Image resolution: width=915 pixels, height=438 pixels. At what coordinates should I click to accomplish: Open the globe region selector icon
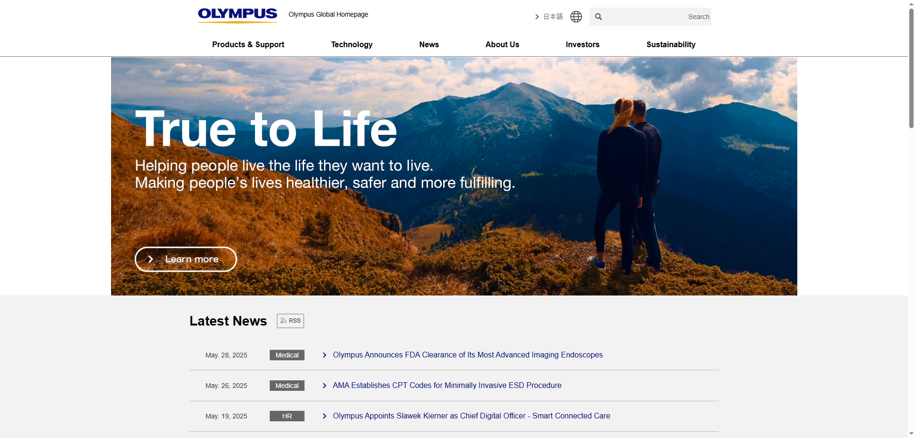click(x=576, y=17)
